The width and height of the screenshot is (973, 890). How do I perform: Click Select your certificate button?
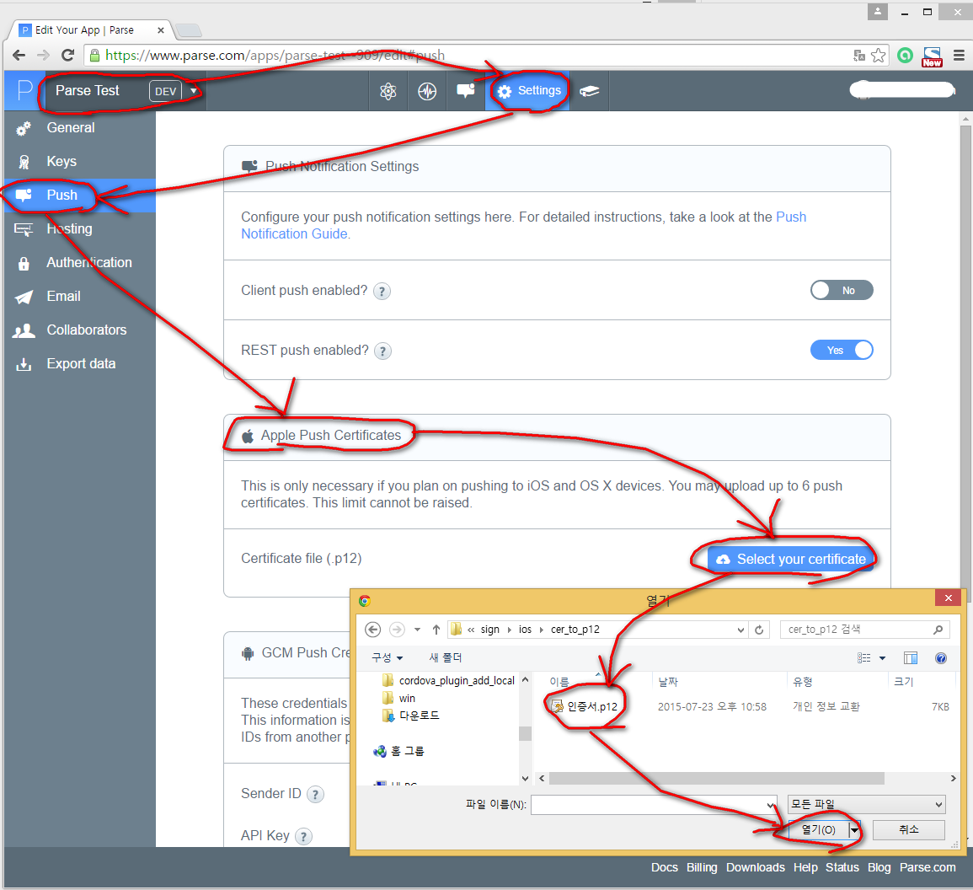click(790, 559)
